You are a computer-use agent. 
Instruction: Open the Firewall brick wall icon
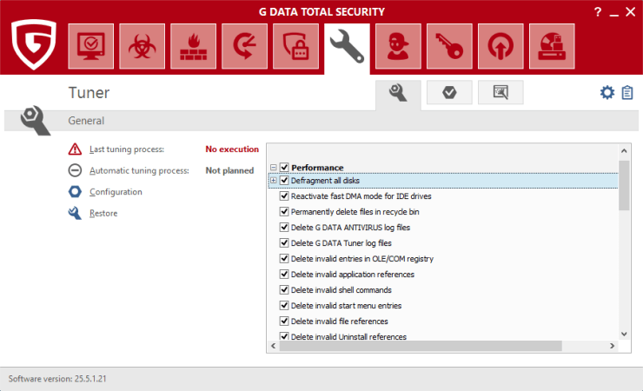(x=193, y=46)
